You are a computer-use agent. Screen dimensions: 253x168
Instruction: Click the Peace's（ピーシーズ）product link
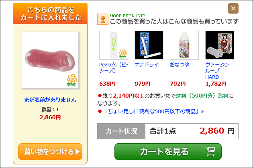click(114, 68)
